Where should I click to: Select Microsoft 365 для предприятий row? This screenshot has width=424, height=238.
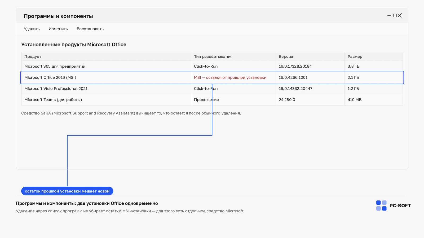212,66
